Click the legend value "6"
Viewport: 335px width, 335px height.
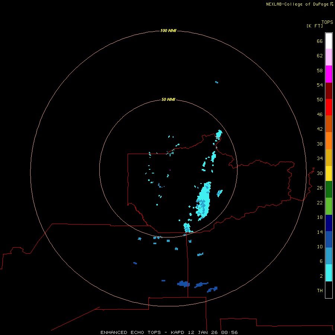point(321,261)
